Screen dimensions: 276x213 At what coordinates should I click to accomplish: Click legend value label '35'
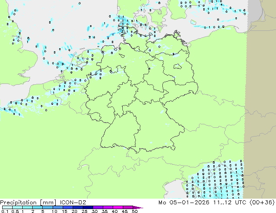click(x=104, y=211)
